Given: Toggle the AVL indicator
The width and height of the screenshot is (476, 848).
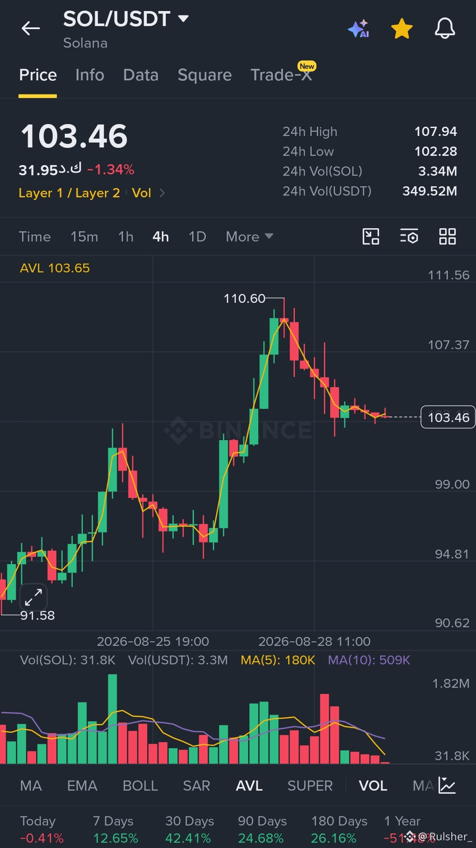Looking at the screenshot, I should click(x=249, y=786).
